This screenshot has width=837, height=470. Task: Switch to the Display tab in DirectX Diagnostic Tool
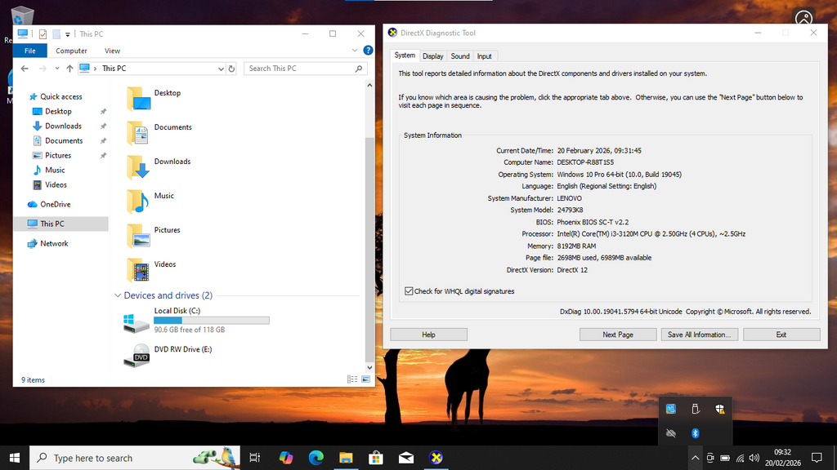pos(432,55)
